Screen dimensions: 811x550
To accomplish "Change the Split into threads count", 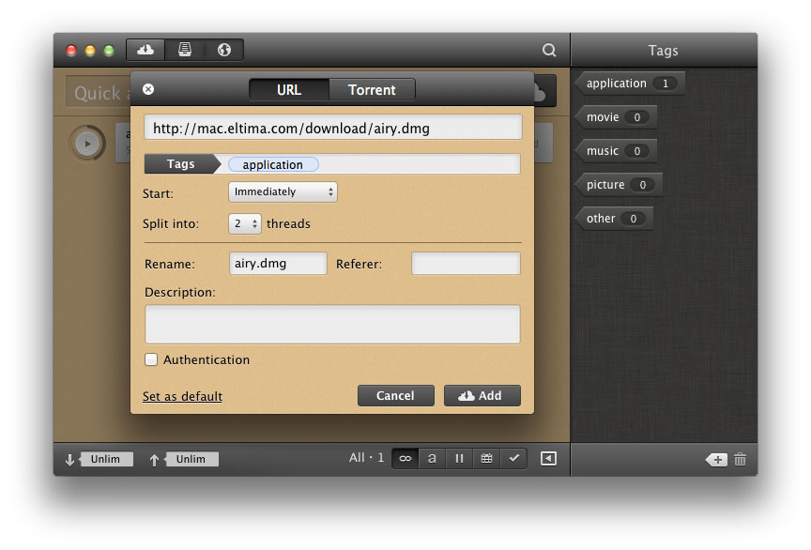I will pyautogui.click(x=245, y=224).
